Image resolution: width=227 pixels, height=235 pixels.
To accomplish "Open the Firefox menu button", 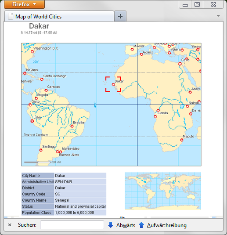I will [24, 4].
